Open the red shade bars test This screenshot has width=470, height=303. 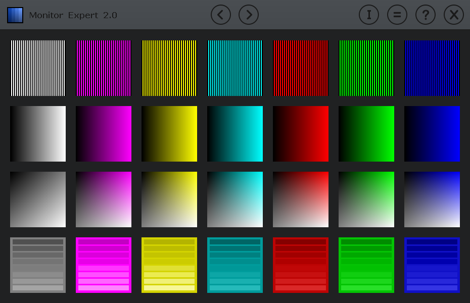[x=301, y=265]
